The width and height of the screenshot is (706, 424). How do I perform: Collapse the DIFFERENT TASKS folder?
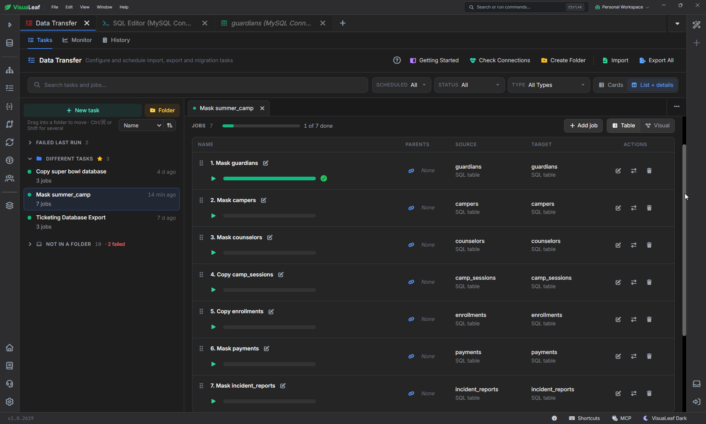pos(30,159)
